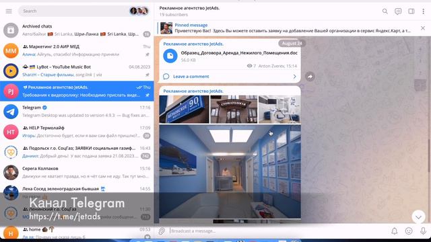Toggle the right info sidebar panel icon
Viewport: 431px width, 242px height.
(x=411, y=11)
